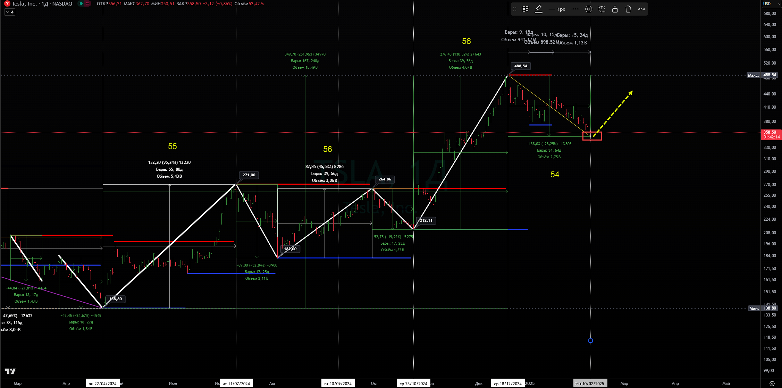This screenshot has height=388, width=782.
Task: Click the text Объём 1,12 B
Action: [x=572, y=43]
